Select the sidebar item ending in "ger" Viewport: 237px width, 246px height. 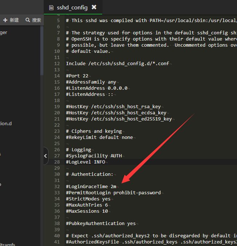pos(4,32)
